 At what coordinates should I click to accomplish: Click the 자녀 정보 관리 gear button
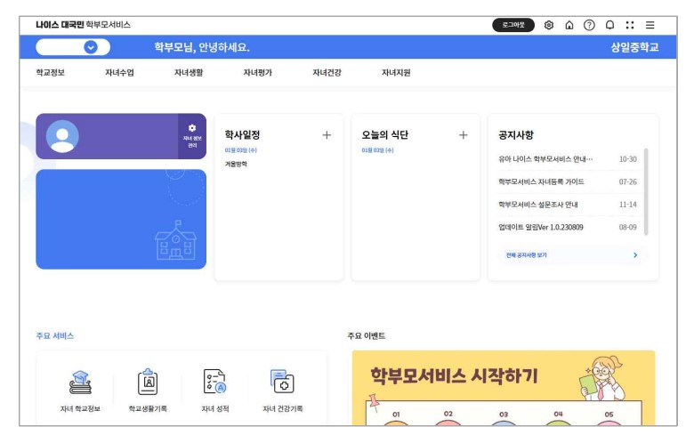(192, 136)
